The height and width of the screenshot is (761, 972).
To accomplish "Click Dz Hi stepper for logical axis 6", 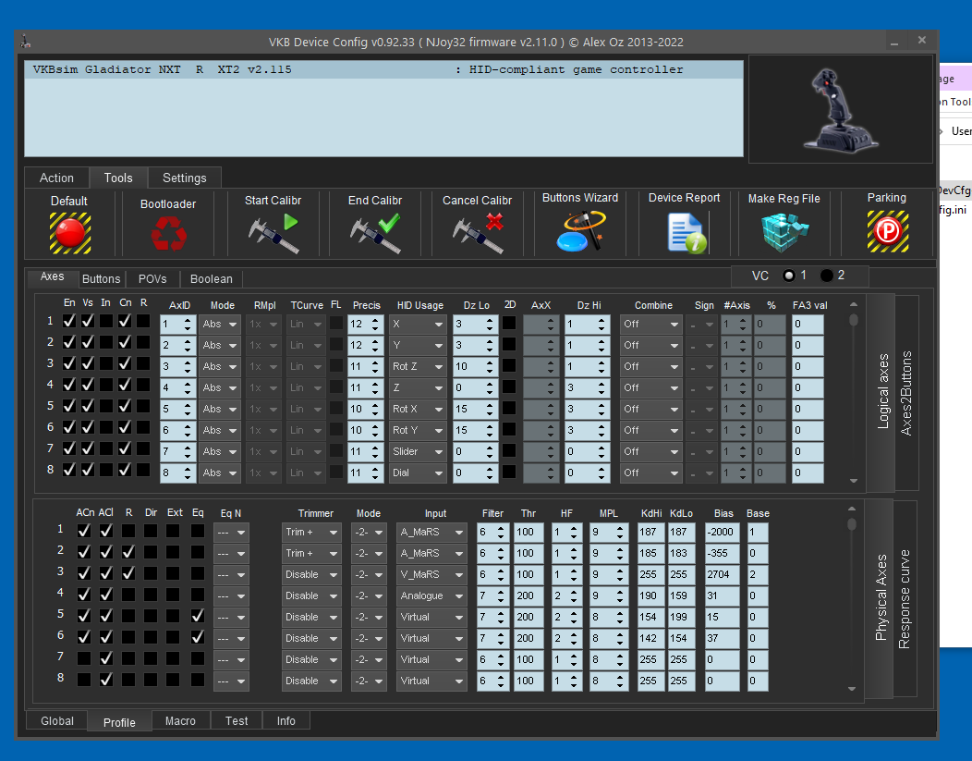I will click(x=601, y=430).
